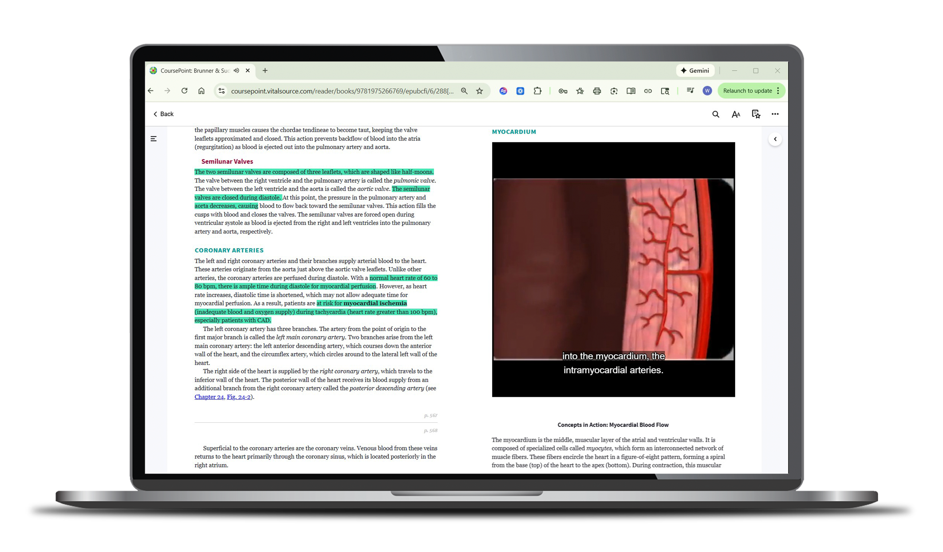Open the media controls music icon
943x552 pixels.
pyautogui.click(x=690, y=91)
